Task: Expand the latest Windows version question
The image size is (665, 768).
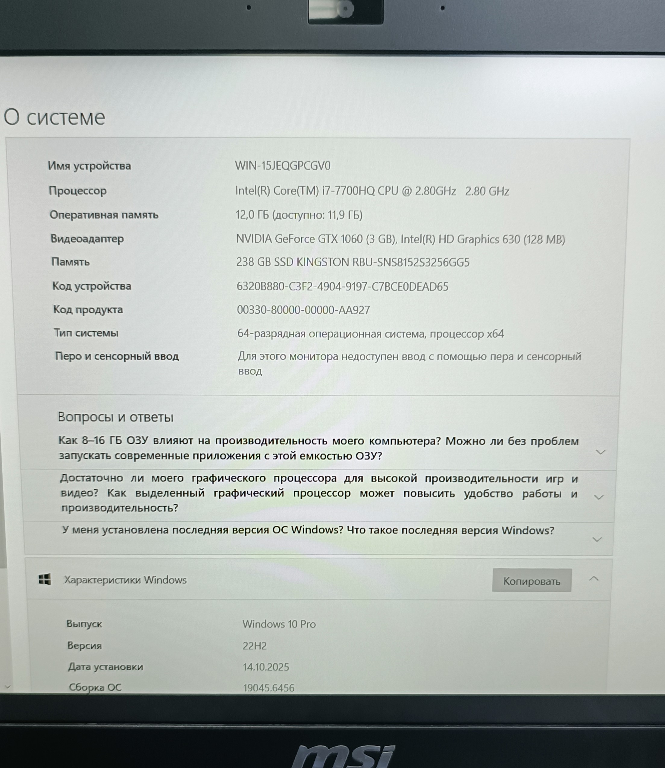Action: pos(597,539)
